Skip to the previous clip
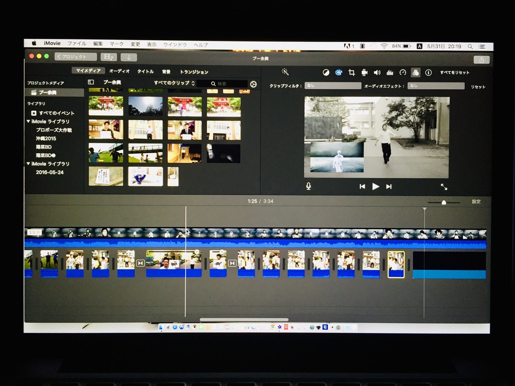 click(362, 187)
